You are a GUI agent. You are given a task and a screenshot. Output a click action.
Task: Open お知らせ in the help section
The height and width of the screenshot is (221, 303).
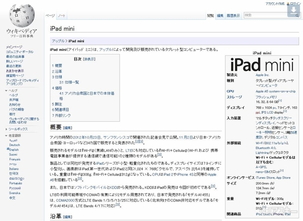pyautogui.click(x=15, y=105)
